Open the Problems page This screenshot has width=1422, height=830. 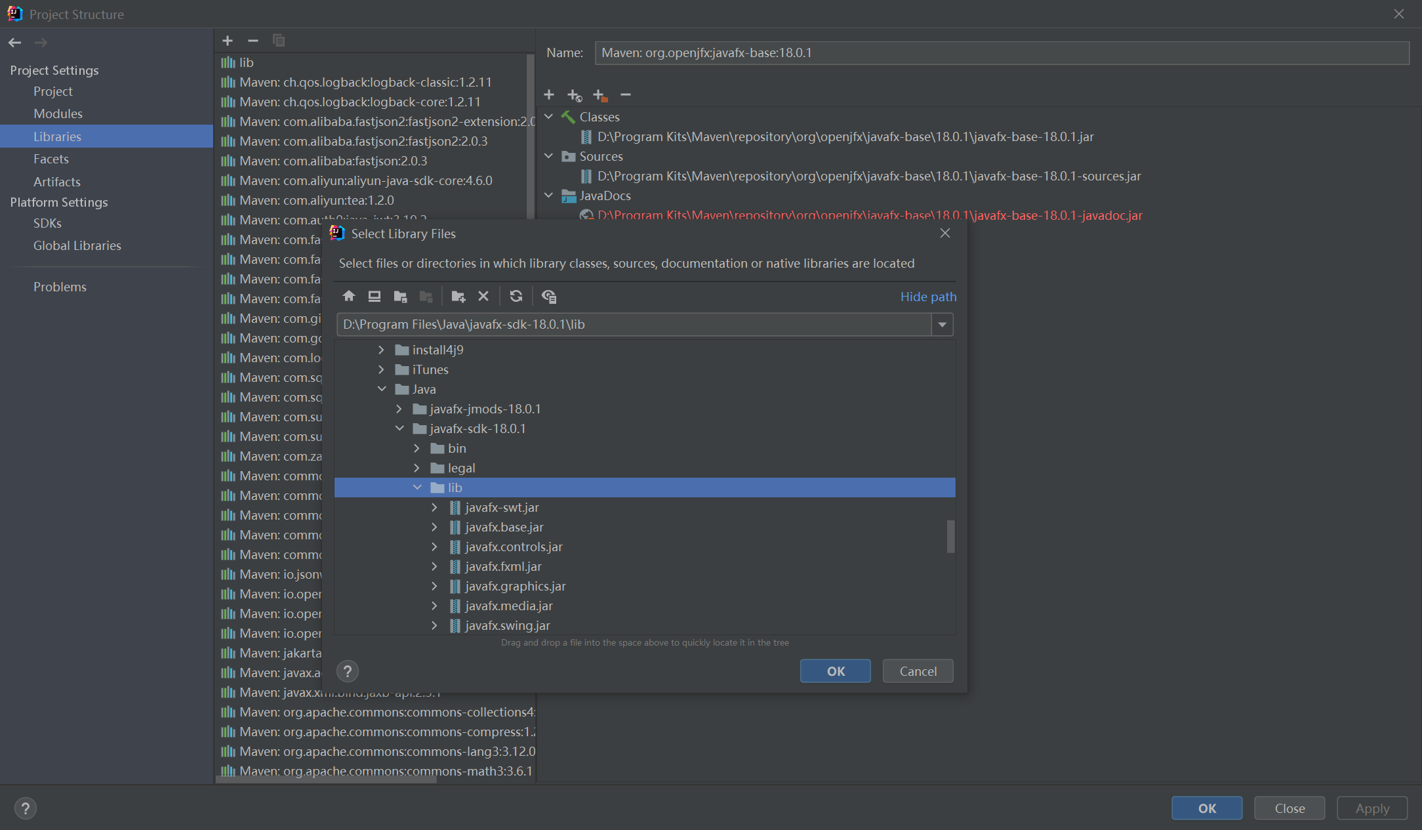pyautogui.click(x=60, y=287)
